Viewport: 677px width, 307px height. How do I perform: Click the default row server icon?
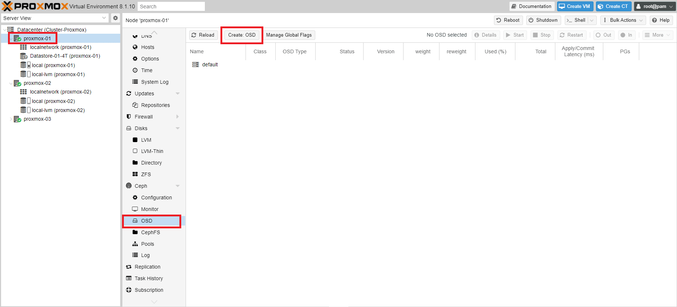195,65
